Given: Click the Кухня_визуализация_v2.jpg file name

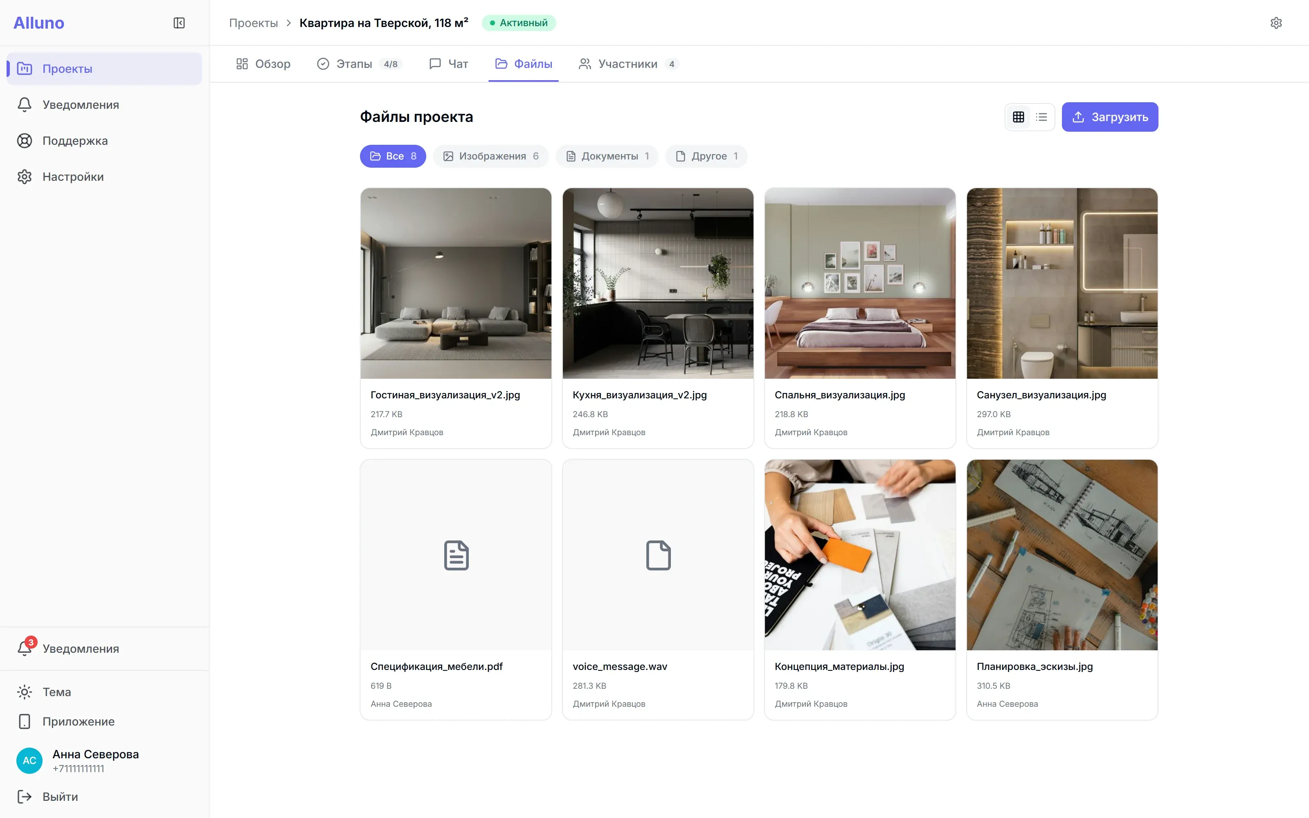Looking at the screenshot, I should click(x=640, y=395).
